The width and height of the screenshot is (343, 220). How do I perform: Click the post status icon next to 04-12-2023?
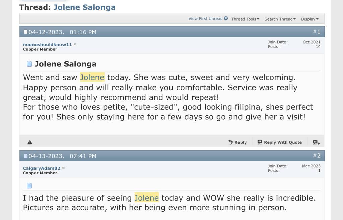click(26, 32)
